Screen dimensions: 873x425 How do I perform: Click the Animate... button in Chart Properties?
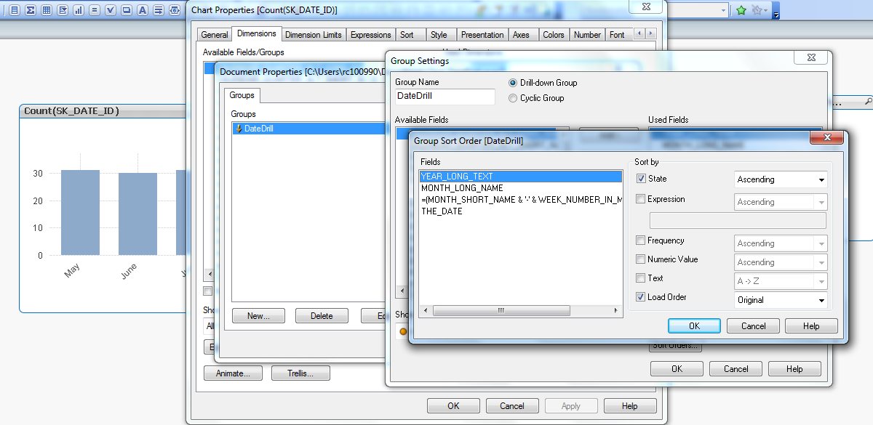pos(234,373)
